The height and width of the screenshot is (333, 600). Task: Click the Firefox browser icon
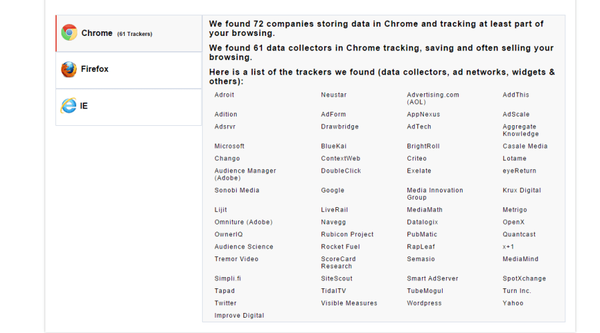click(69, 69)
